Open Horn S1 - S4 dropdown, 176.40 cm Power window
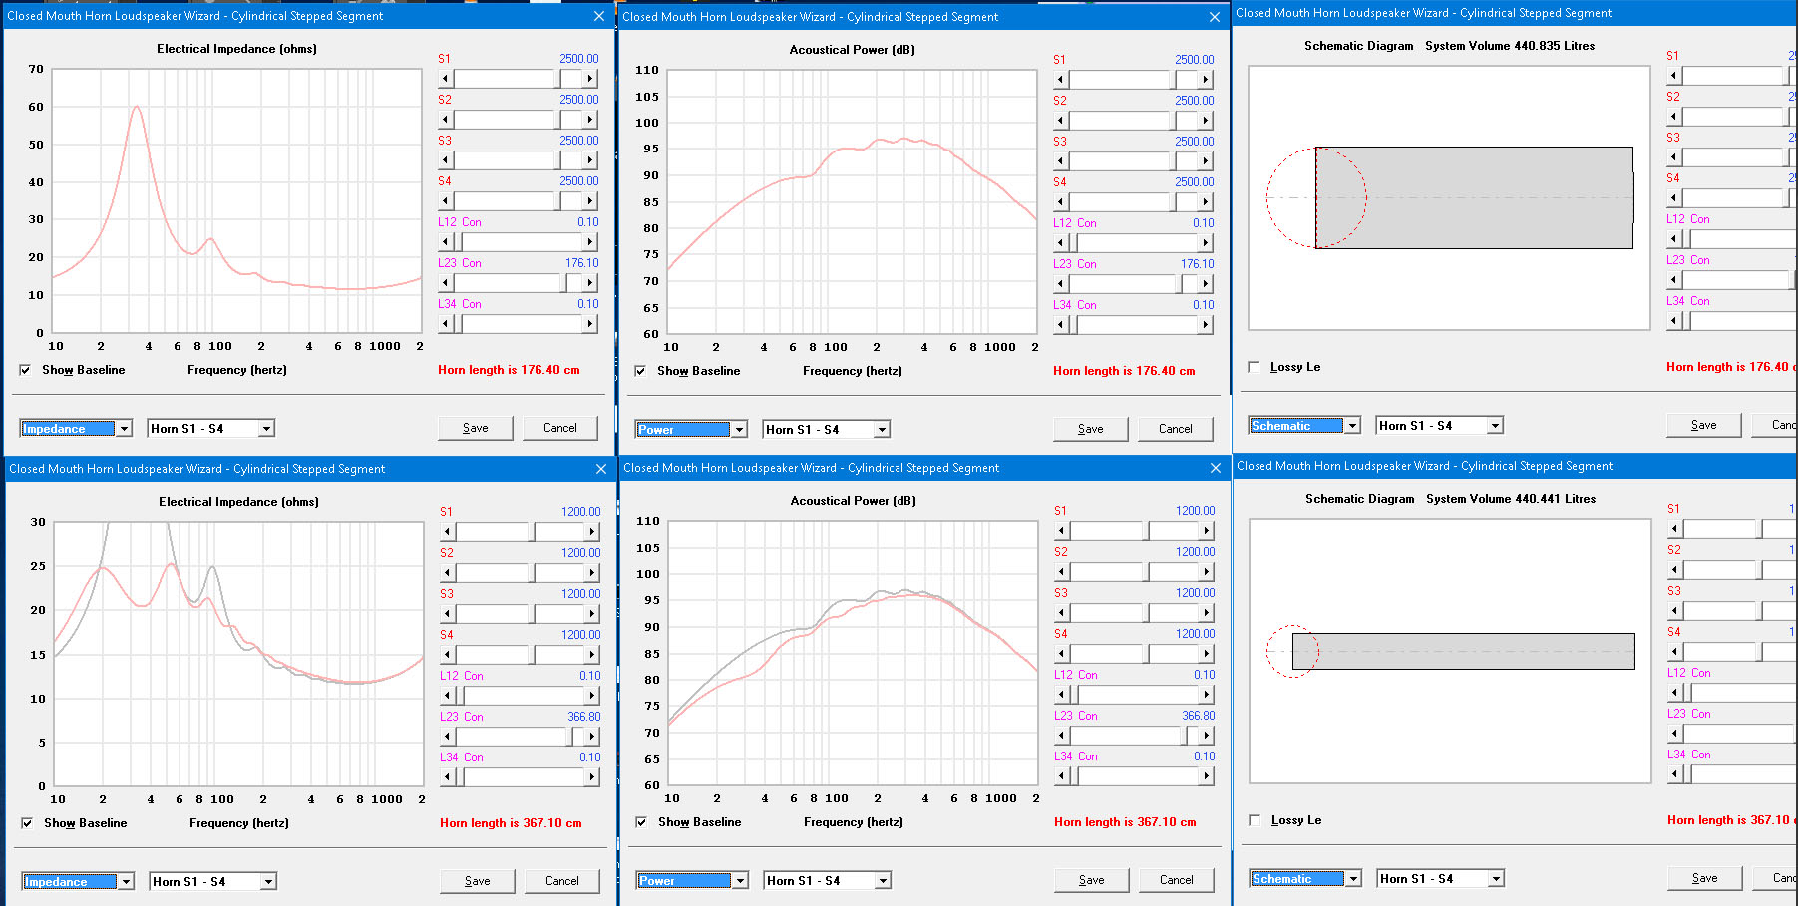Image resolution: width=1798 pixels, height=906 pixels. [882, 430]
